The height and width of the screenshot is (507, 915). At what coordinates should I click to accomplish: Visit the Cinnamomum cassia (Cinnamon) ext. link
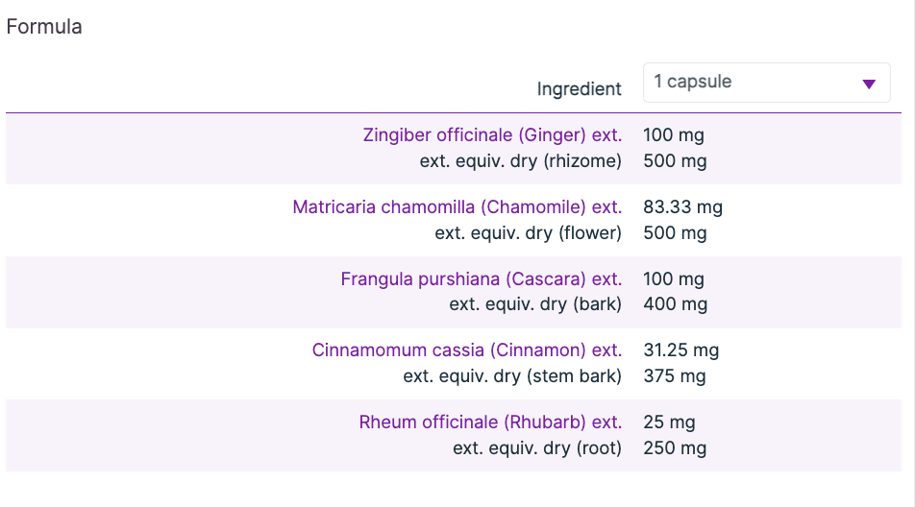point(466,350)
